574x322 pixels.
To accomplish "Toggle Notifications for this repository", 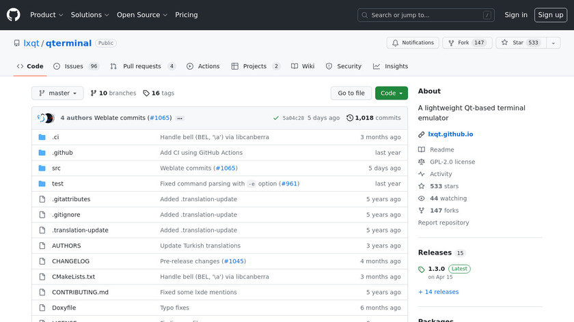I will pos(413,43).
